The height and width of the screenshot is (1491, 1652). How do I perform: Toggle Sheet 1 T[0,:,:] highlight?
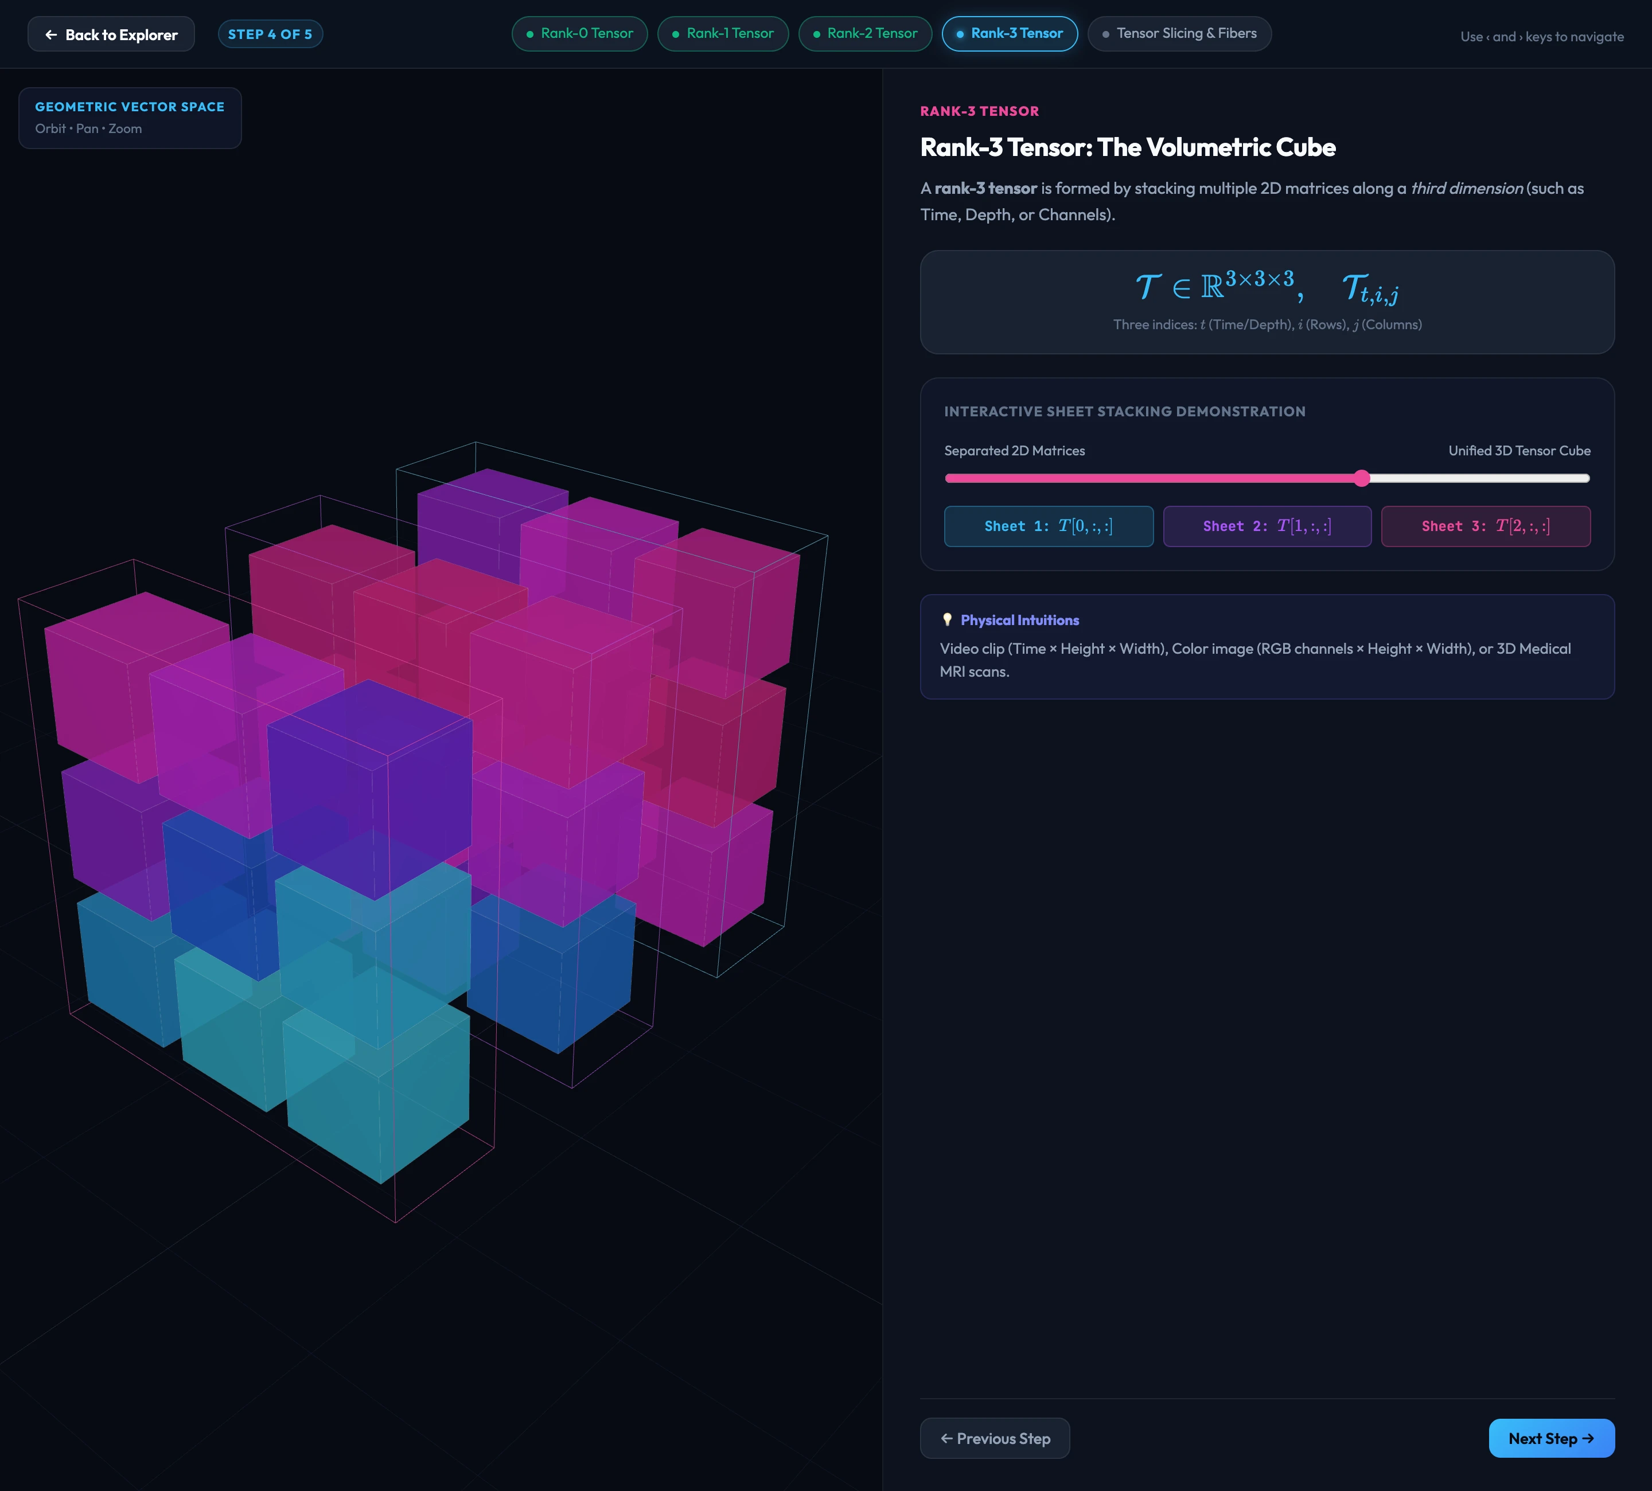click(x=1048, y=526)
